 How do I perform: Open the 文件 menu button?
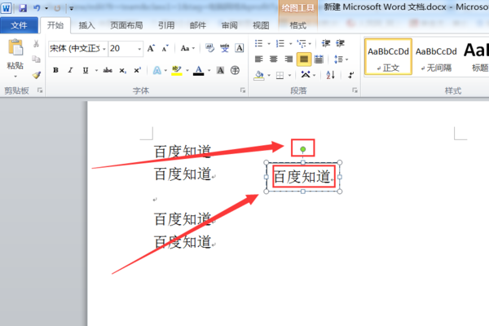[19, 25]
